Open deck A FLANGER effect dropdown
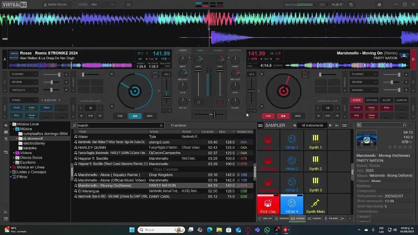Image resolution: width=418 pixels, height=235 pixels. point(24,74)
